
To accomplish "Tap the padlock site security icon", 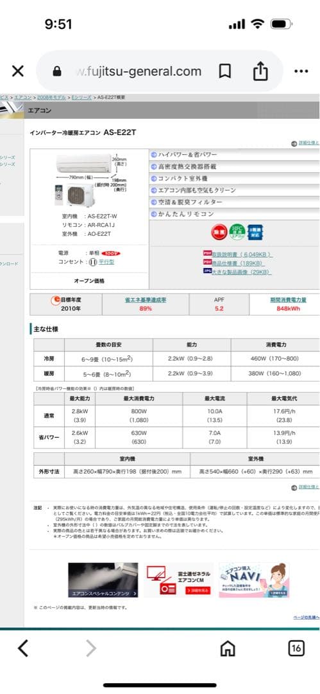I will pos(57,71).
